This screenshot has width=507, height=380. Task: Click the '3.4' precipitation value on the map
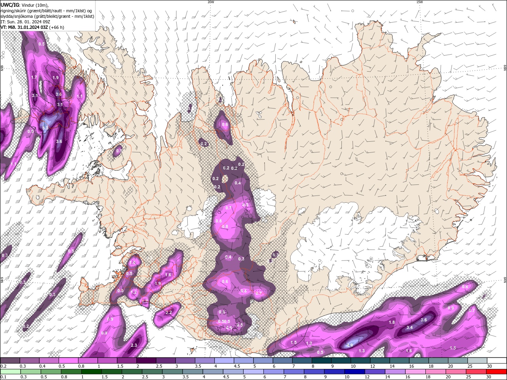410,327
